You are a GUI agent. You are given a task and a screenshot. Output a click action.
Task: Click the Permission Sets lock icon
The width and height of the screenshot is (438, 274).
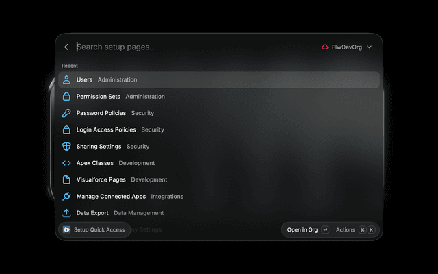click(66, 97)
